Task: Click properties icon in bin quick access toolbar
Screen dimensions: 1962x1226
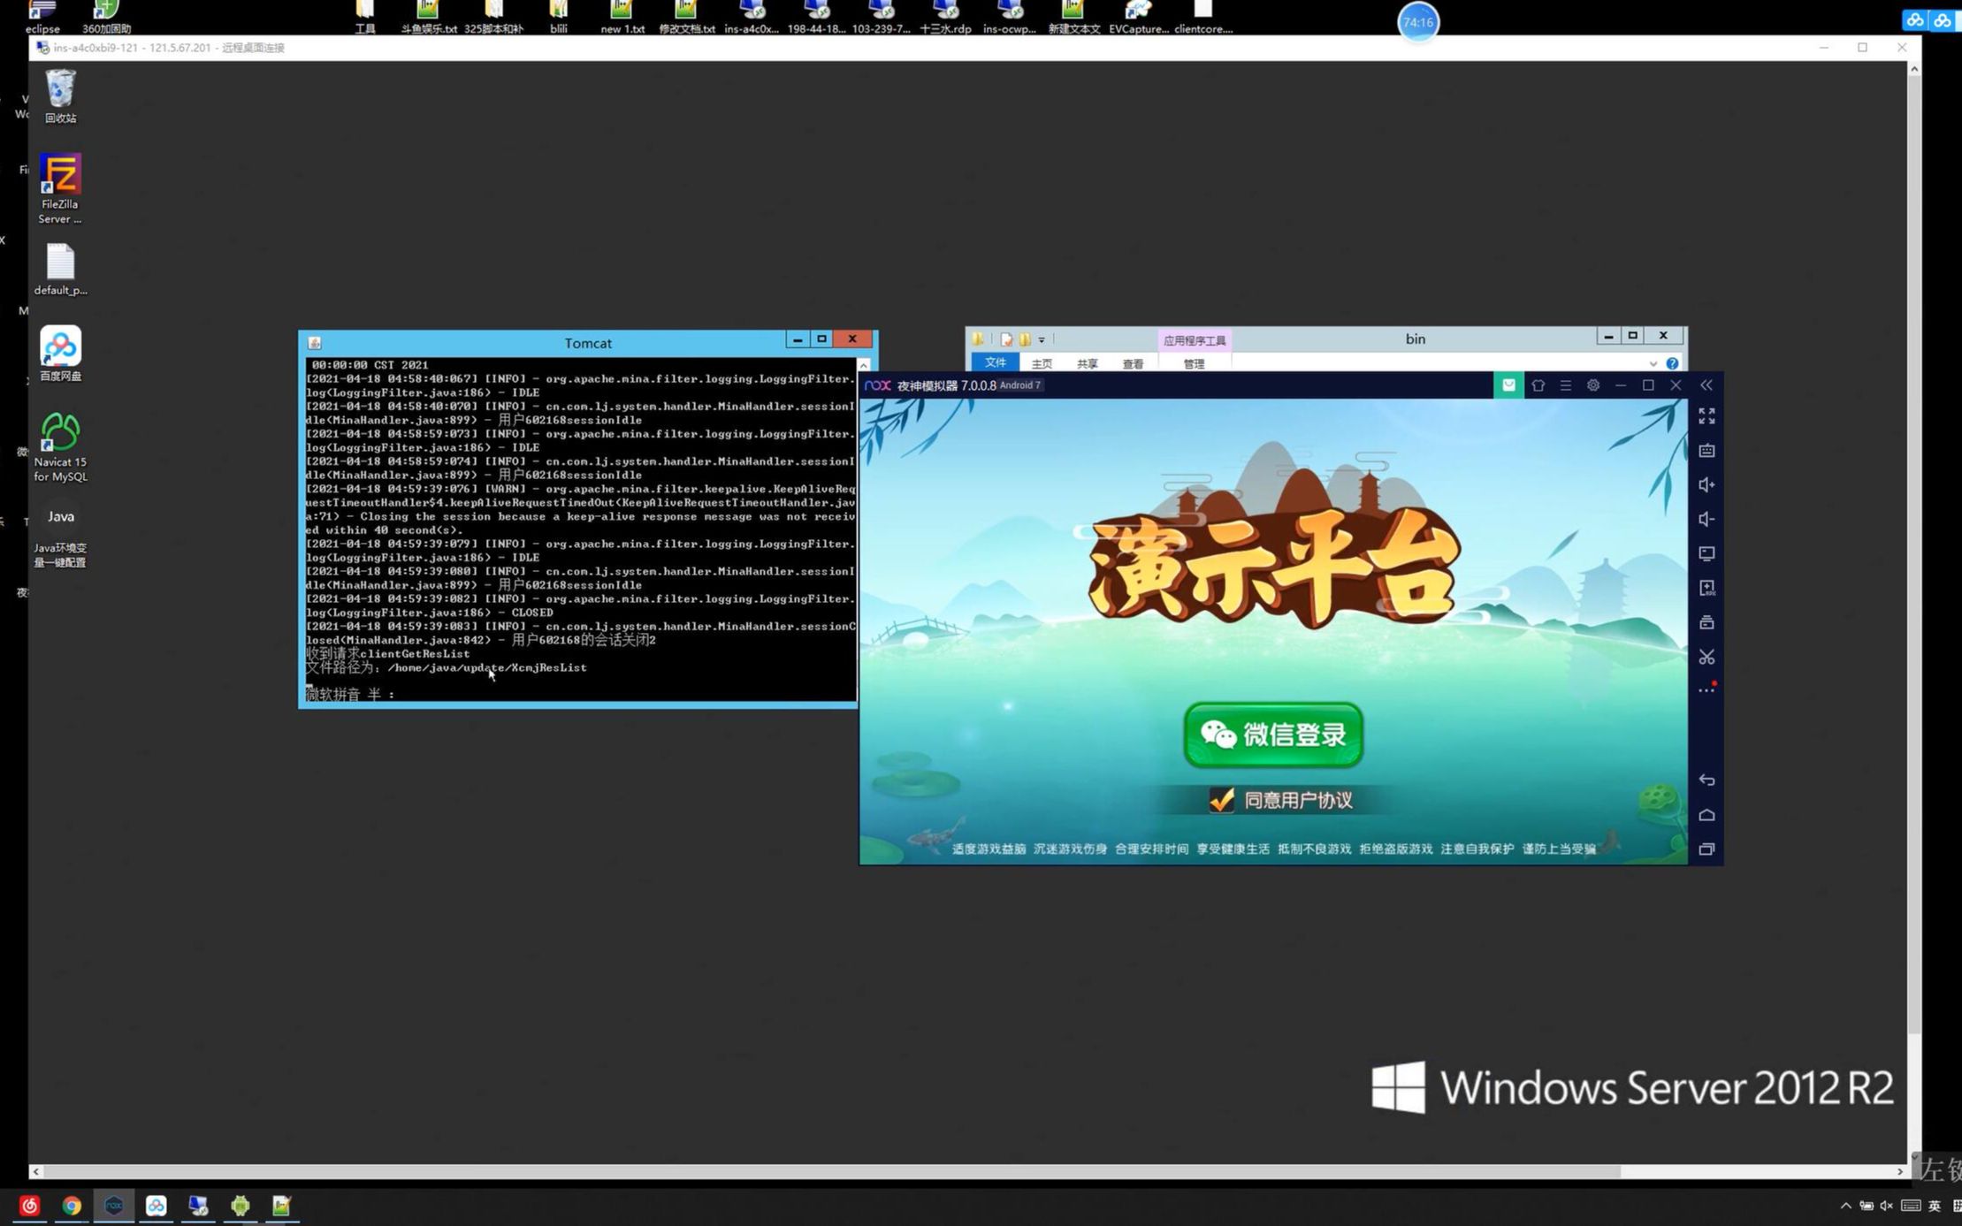Action: click(1006, 339)
